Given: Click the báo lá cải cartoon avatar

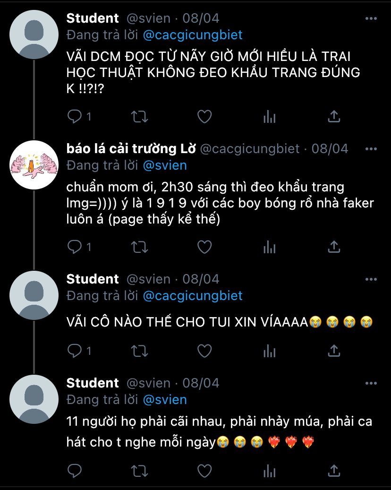Looking at the screenshot, I should [34, 165].
